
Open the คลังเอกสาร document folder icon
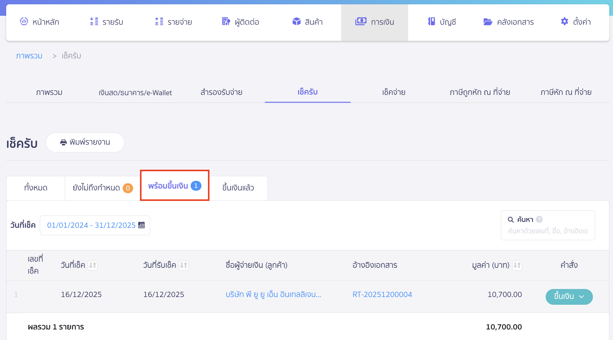coord(488,22)
